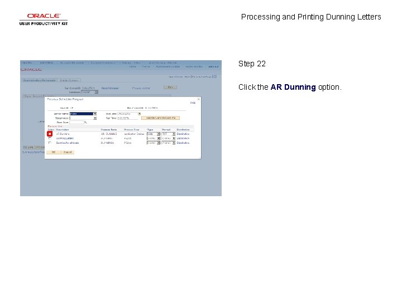This screenshot has height=301, width=402.
Task: Click the Run Date input field
Action: click(x=127, y=114)
